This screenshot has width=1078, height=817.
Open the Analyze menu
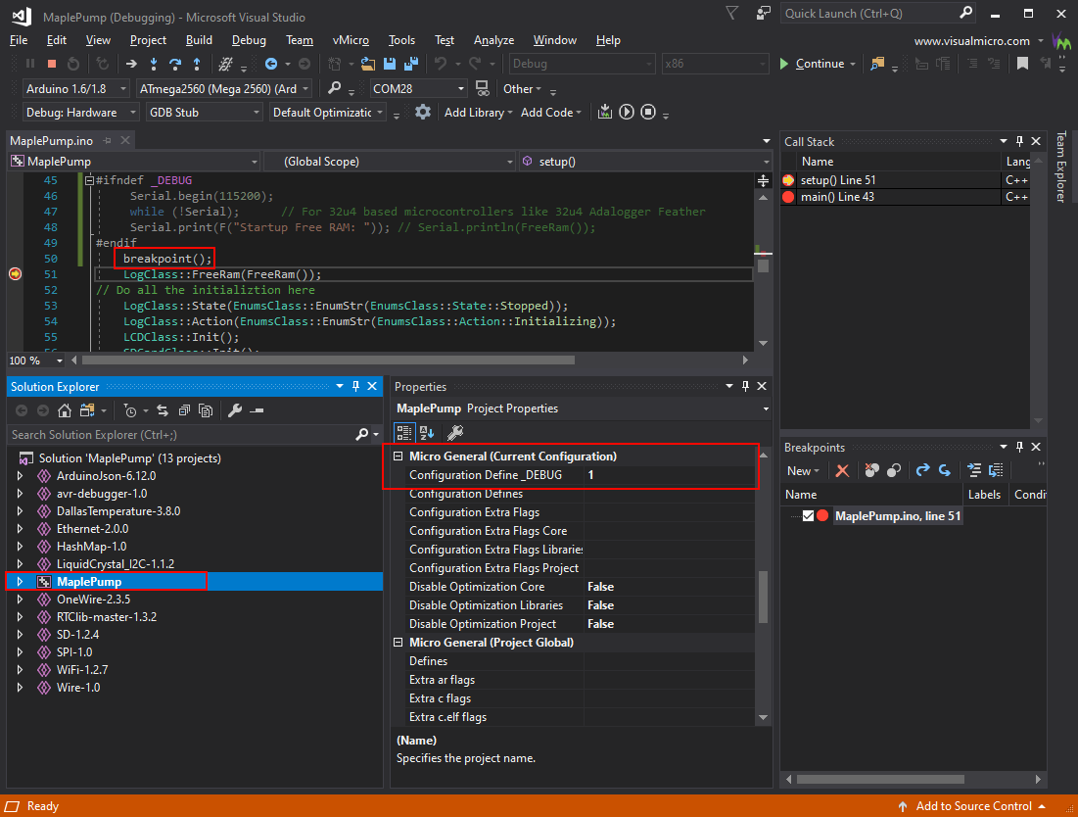point(493,40)
